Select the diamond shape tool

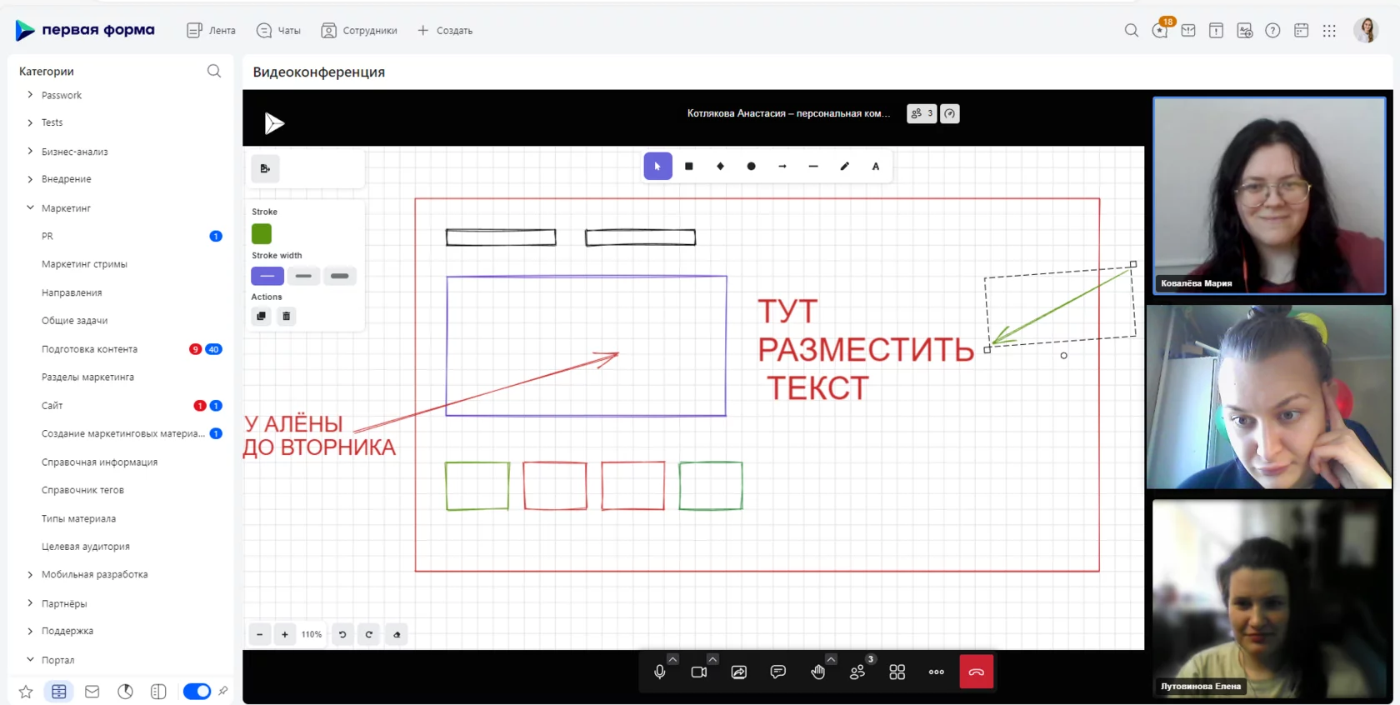tap(720, 167)
